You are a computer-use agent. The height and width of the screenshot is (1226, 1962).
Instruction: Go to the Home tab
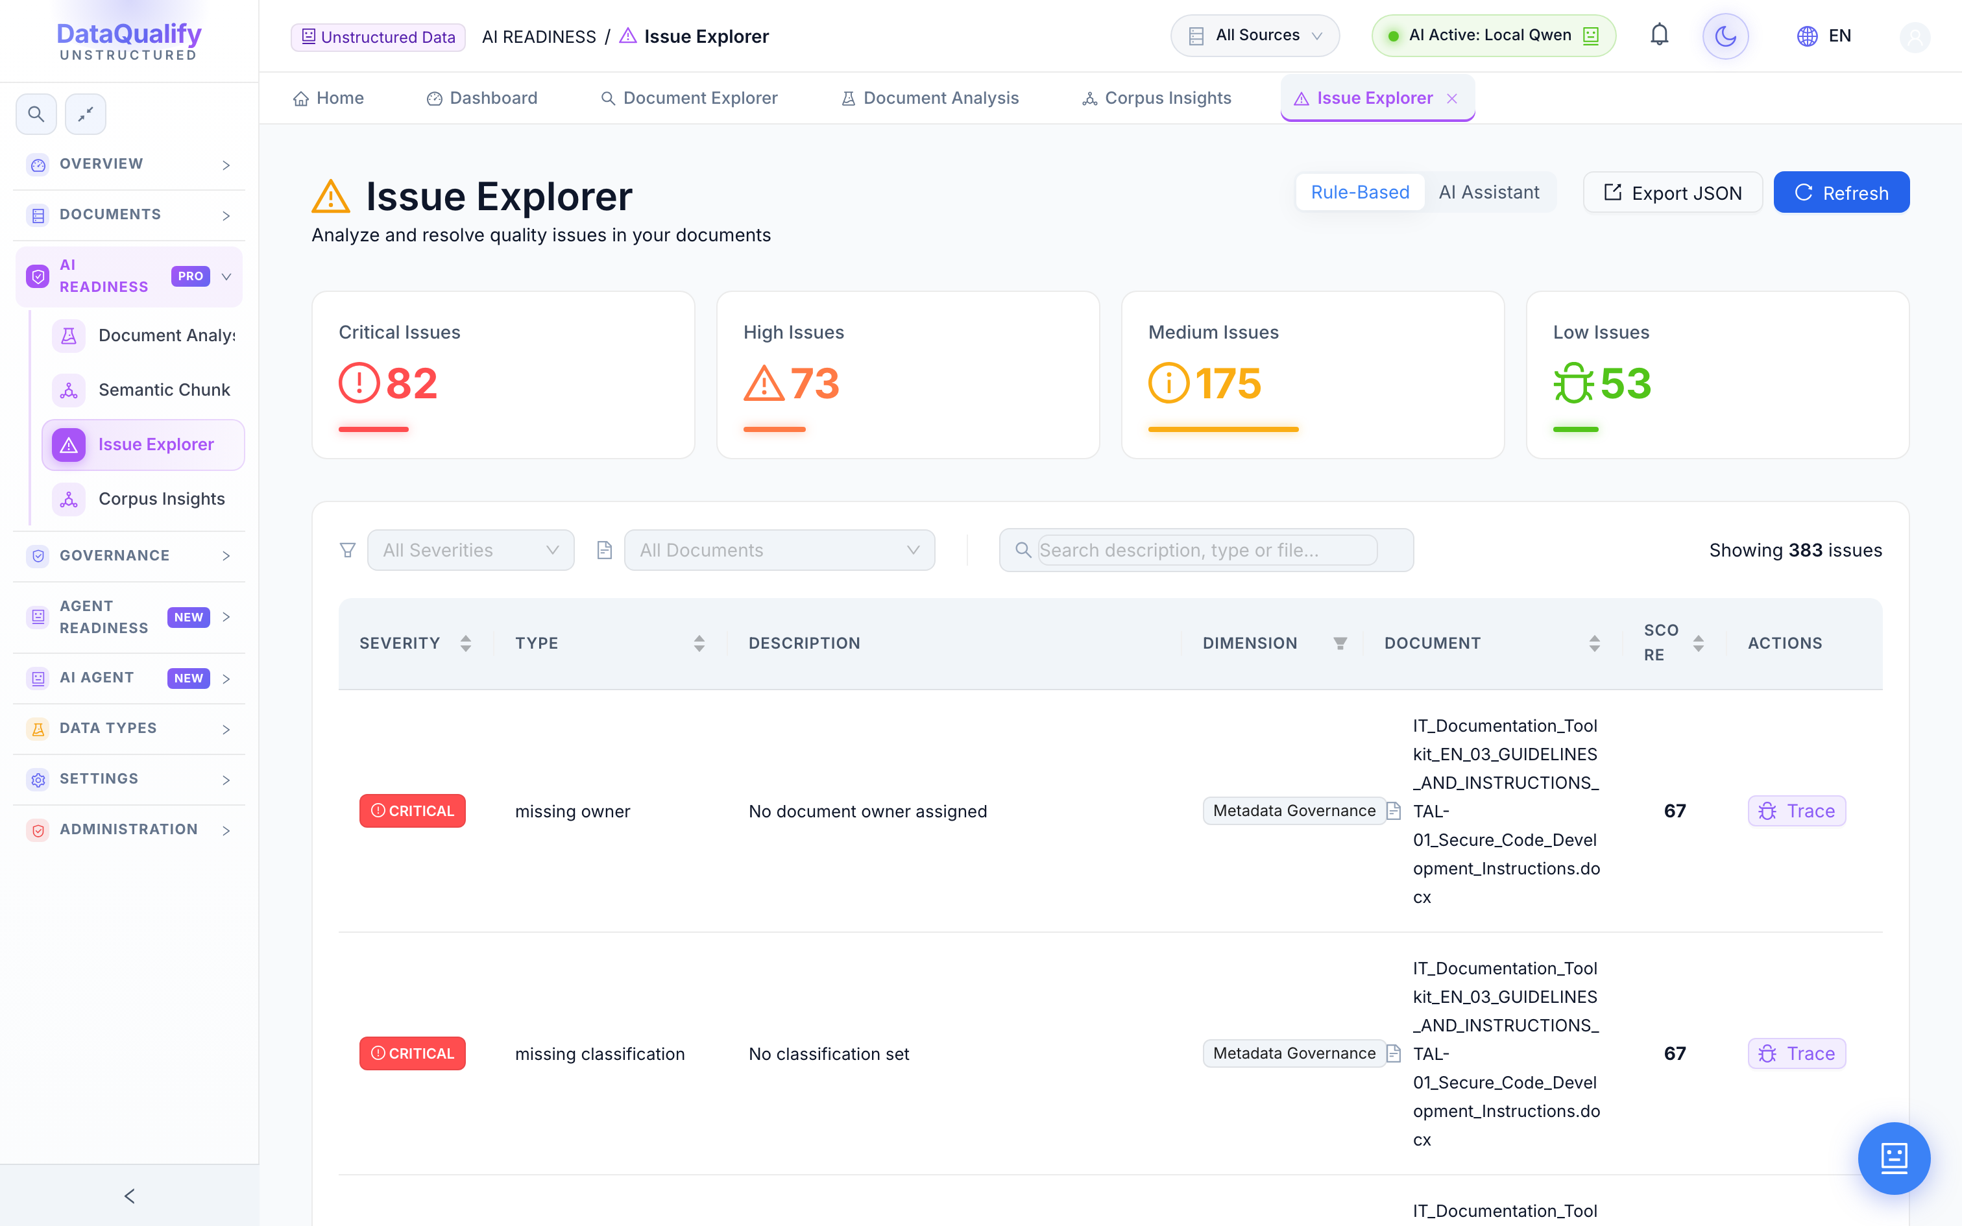[328, 98]
